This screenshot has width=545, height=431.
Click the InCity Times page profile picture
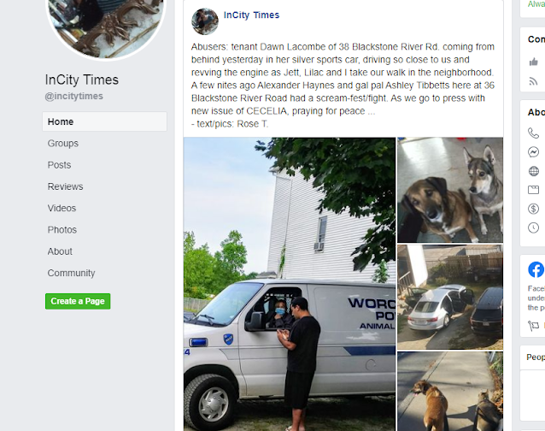pos(106,28)
